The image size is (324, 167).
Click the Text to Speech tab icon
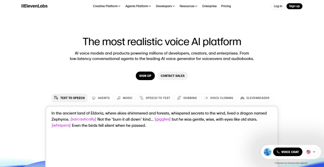pyautogui.click(x=56, y=98)
